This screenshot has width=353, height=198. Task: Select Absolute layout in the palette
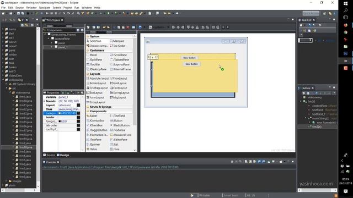point(98,79)
